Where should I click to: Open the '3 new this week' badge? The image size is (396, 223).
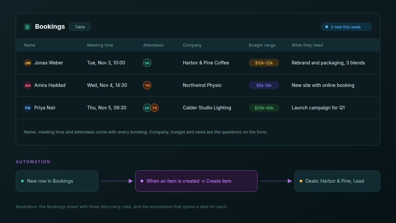click(346, 27)
